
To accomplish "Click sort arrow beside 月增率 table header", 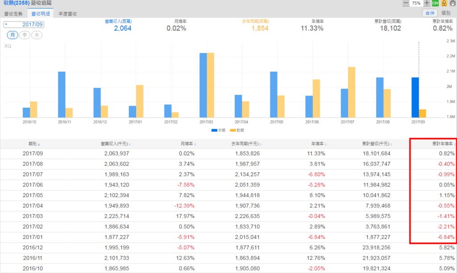I will pos(195,144).
